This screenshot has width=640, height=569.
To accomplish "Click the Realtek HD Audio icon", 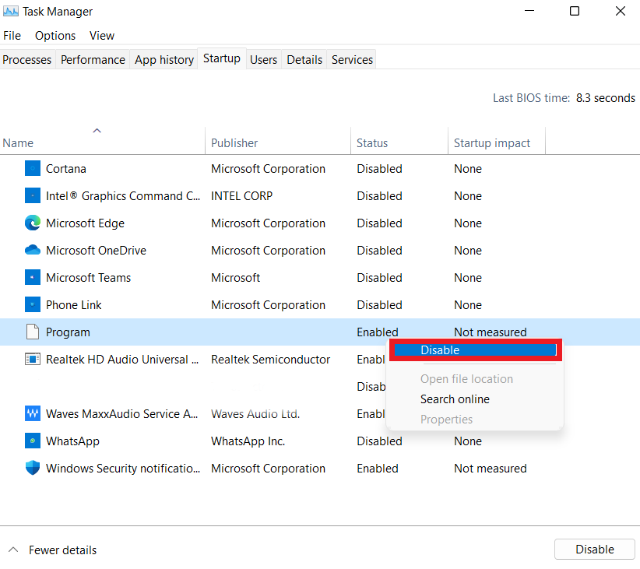I will 32,359.
